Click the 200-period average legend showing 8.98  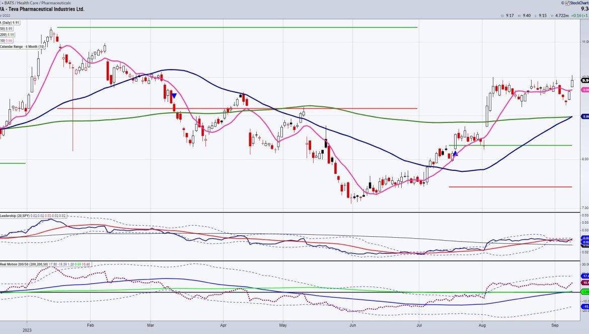(x=7, y=35)
